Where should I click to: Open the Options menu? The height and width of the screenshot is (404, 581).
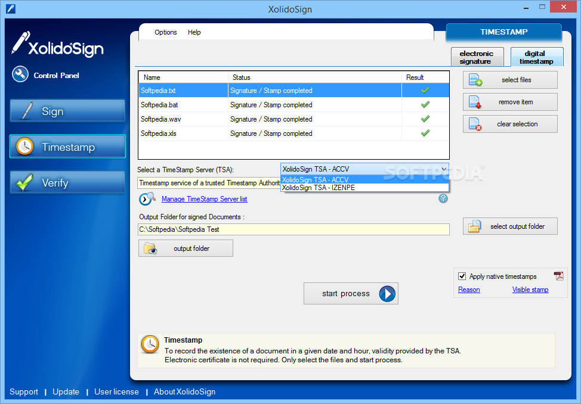coord(166,32)
